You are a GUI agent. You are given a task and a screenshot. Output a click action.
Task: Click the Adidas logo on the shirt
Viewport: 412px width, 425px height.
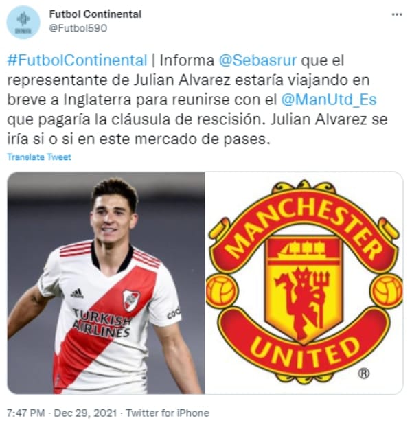tap(77, 294)
